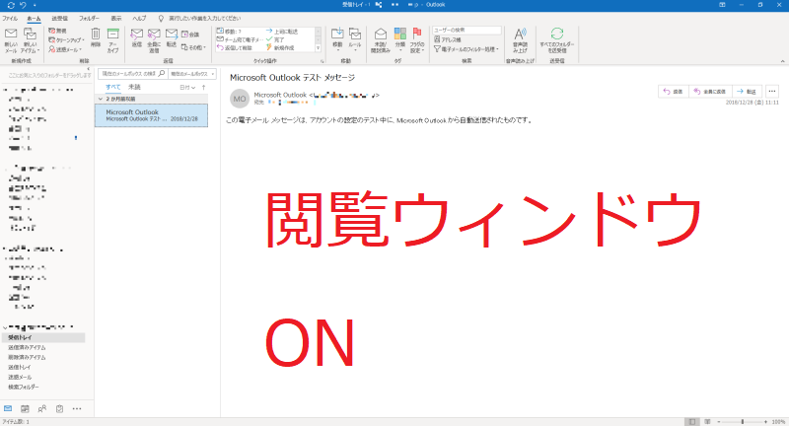
Task: Open the アドレス帳 address book
Action: (448, 39)
